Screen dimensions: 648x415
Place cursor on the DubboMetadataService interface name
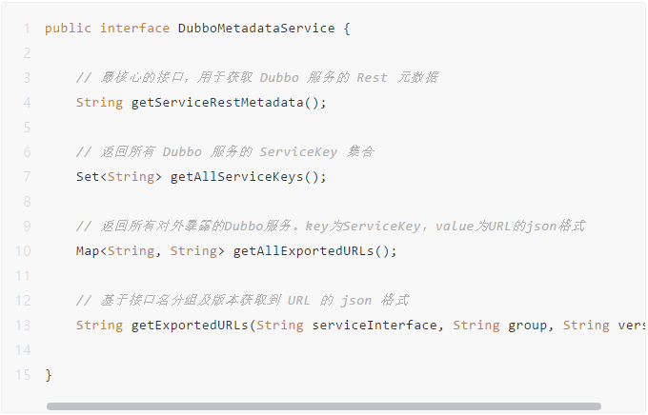point(256,29)
